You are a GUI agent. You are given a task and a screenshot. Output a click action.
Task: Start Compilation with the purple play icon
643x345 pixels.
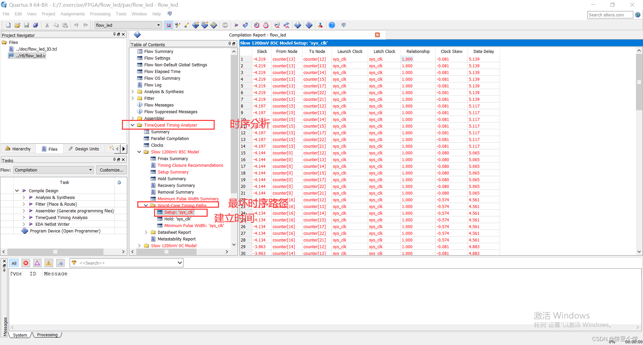236,25
